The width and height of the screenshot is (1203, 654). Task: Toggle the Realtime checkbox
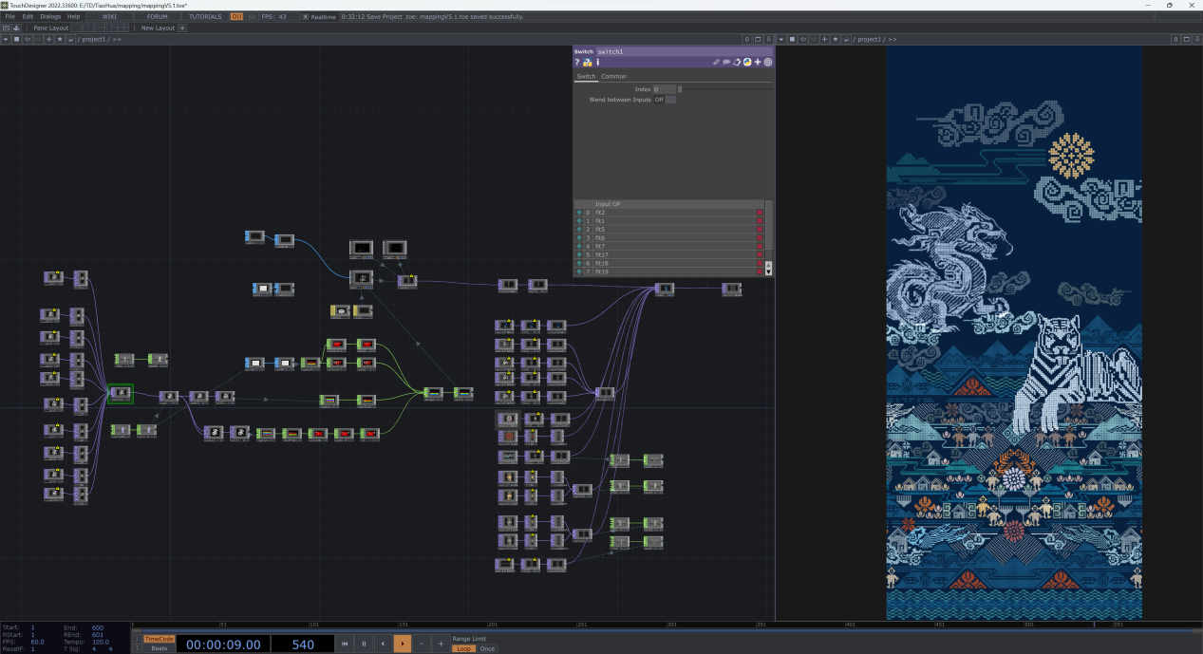306,17
